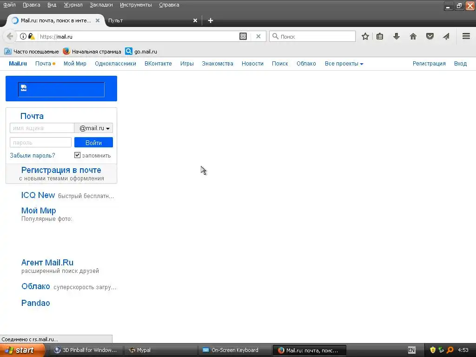The image size is (476, 357).
Task: Click the Windows start button
Action: pos(22,350)
